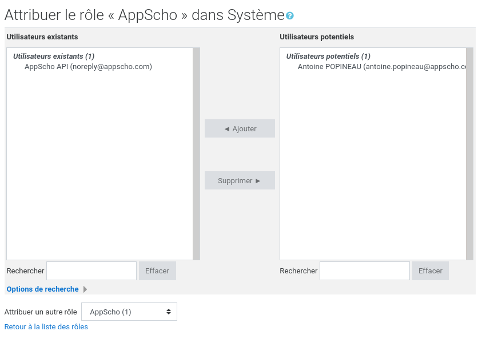Click the Attribuer un autre rôle label

pyautogui.click(x=41, y=312)
